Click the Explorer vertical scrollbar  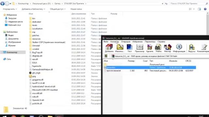point(208,25)
